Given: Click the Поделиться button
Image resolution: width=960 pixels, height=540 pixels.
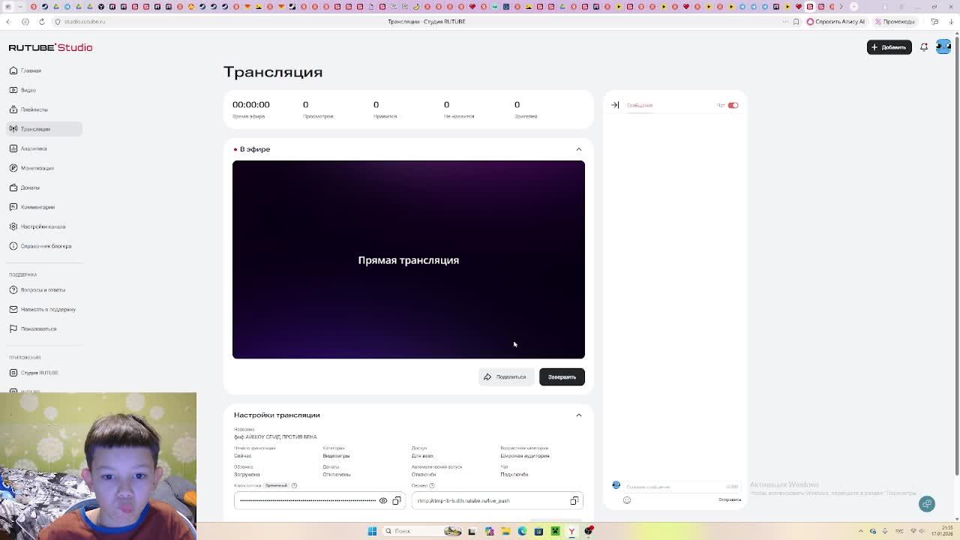Looking at the screenshot, I should point(505,376).
